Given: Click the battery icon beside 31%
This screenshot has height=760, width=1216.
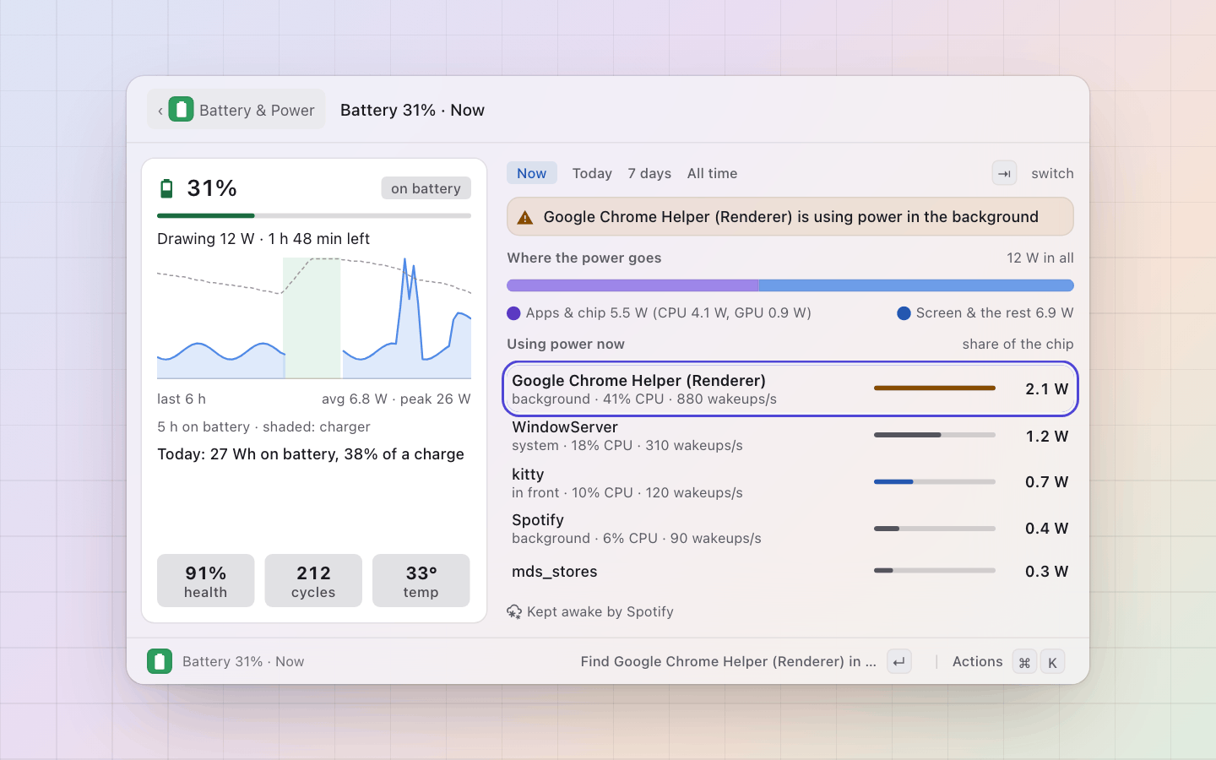Looking at the screenshot, I should pos(166,188).
